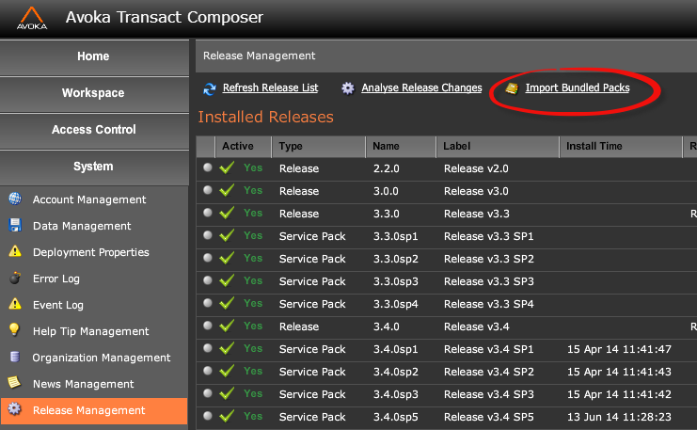Click the Organization Management database icon

click(x=15, y=357)
